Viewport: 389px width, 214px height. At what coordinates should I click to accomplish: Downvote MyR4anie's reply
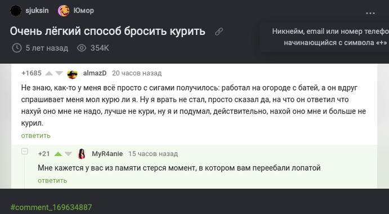click(68, 154)
